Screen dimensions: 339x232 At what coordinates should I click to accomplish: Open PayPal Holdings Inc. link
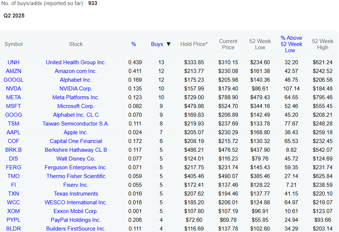76,220
